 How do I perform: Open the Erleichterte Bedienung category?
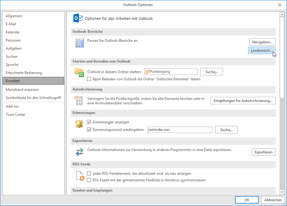click(x=33, y=73)
